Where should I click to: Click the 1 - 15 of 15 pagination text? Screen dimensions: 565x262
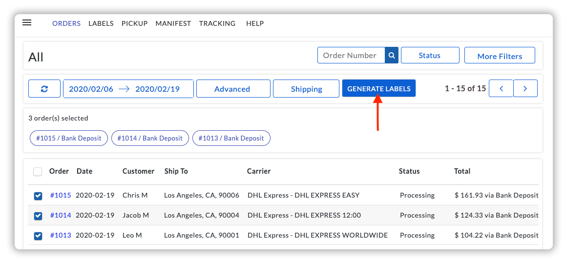465,88
